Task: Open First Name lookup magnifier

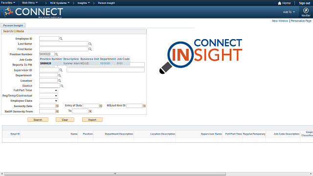Action: [90, 49]
